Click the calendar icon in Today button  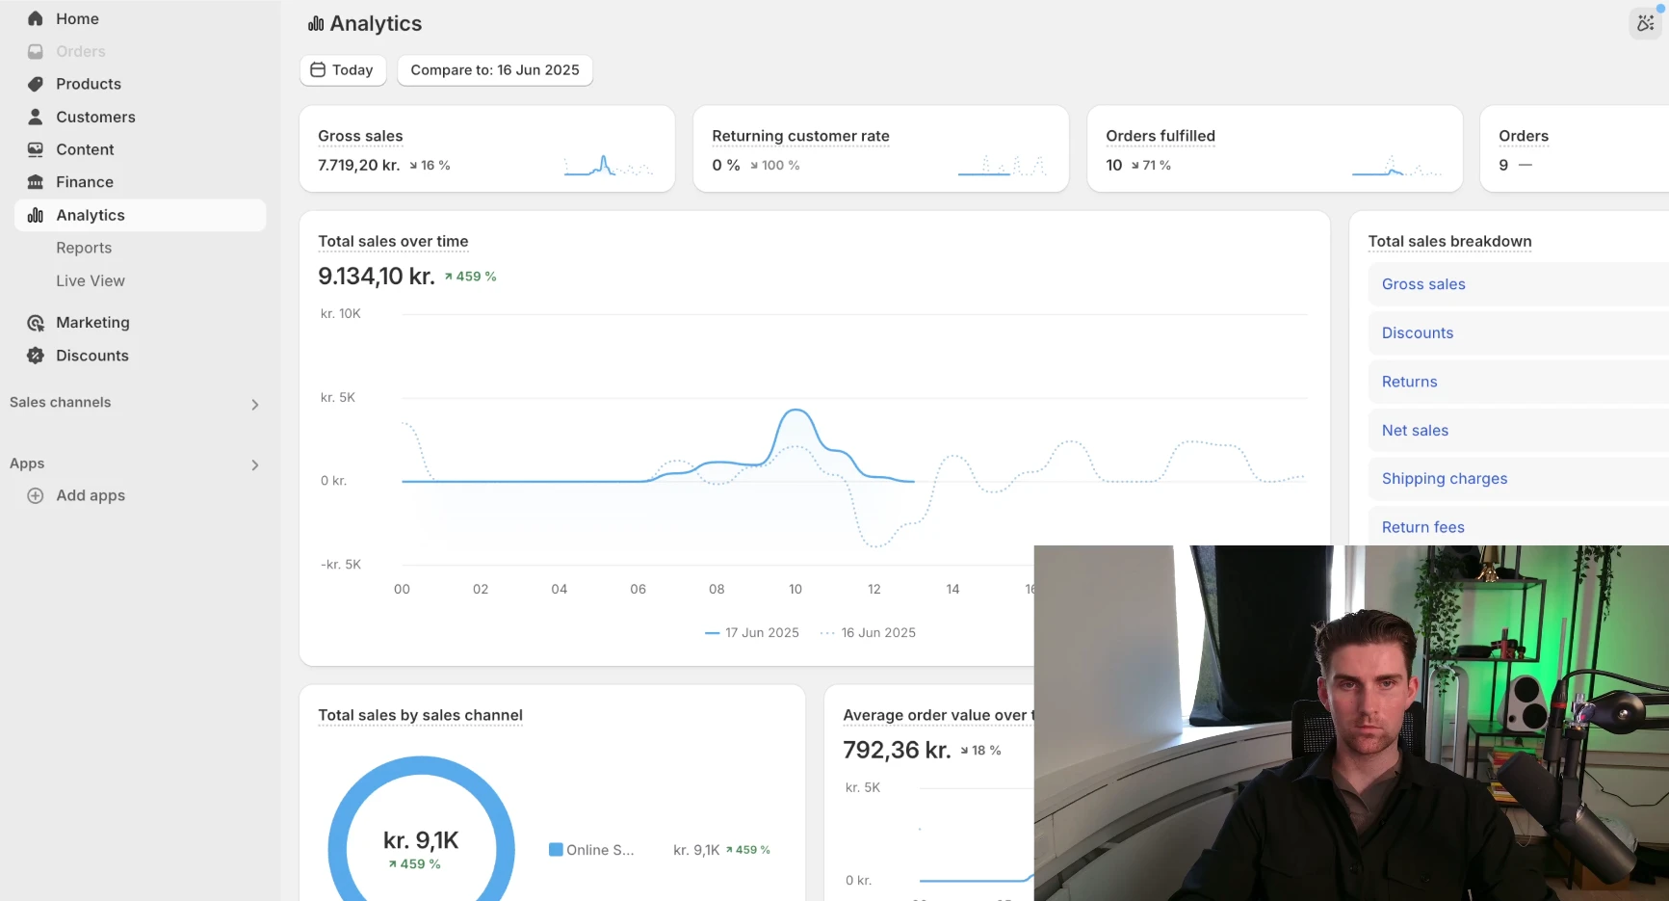click(x=318, y=69)
